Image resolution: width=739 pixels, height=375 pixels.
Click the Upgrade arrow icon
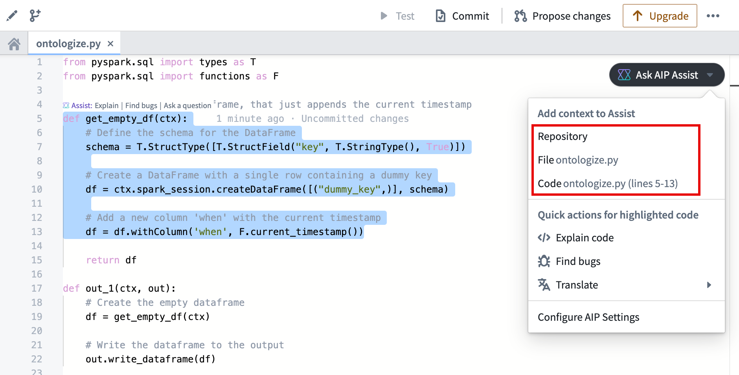(x=638, y=16)
